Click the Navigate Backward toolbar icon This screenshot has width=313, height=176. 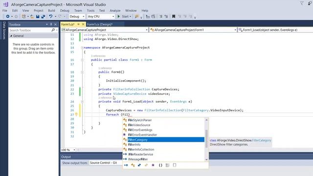point(8,16)
